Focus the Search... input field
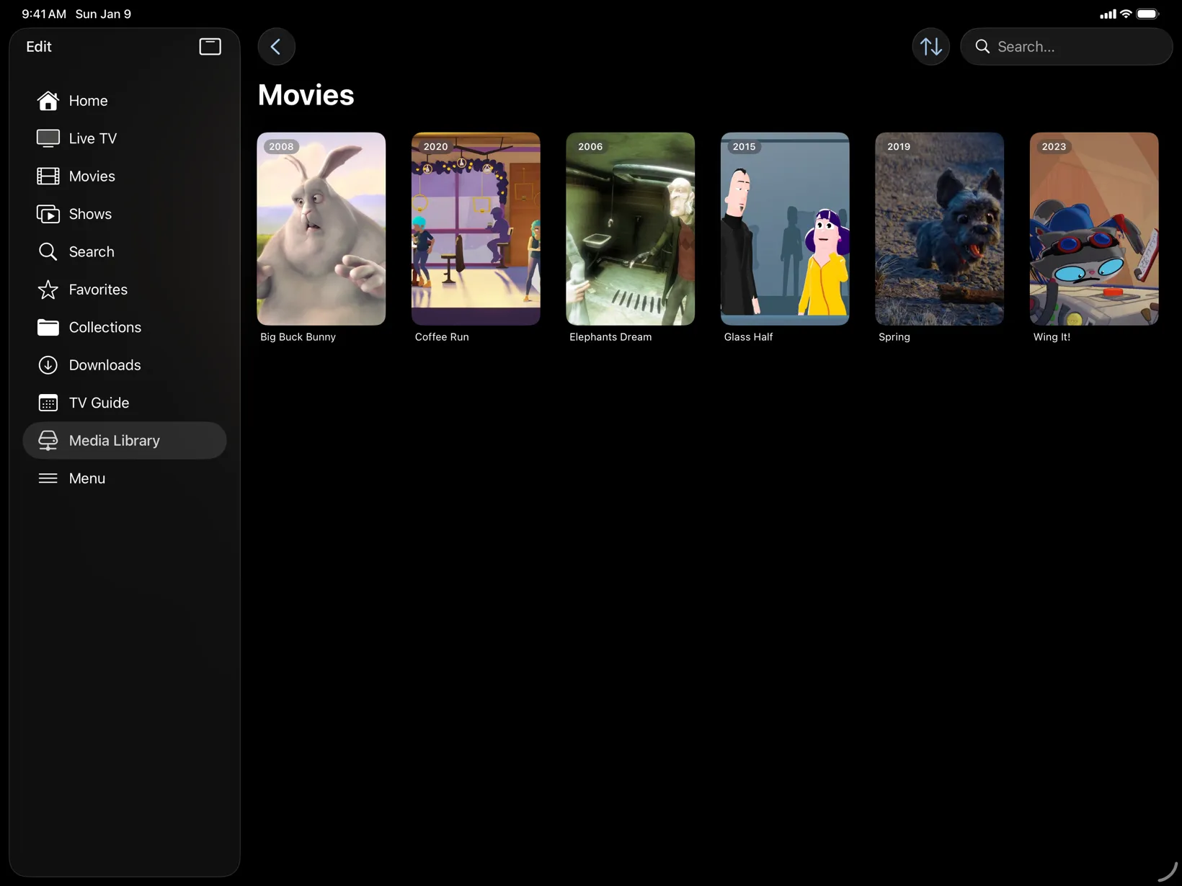The width and height of the screenshot is (1182, 886). [x=1066, y=47]
